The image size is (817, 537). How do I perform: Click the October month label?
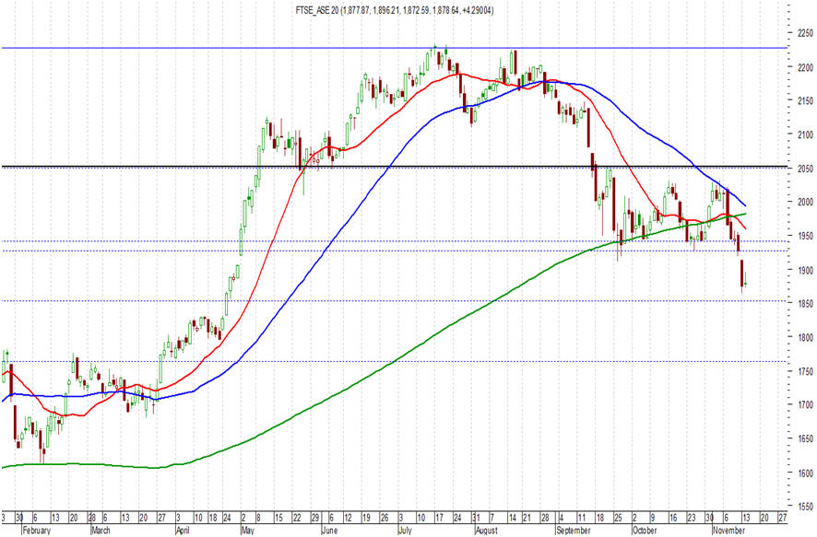point(645,531)
